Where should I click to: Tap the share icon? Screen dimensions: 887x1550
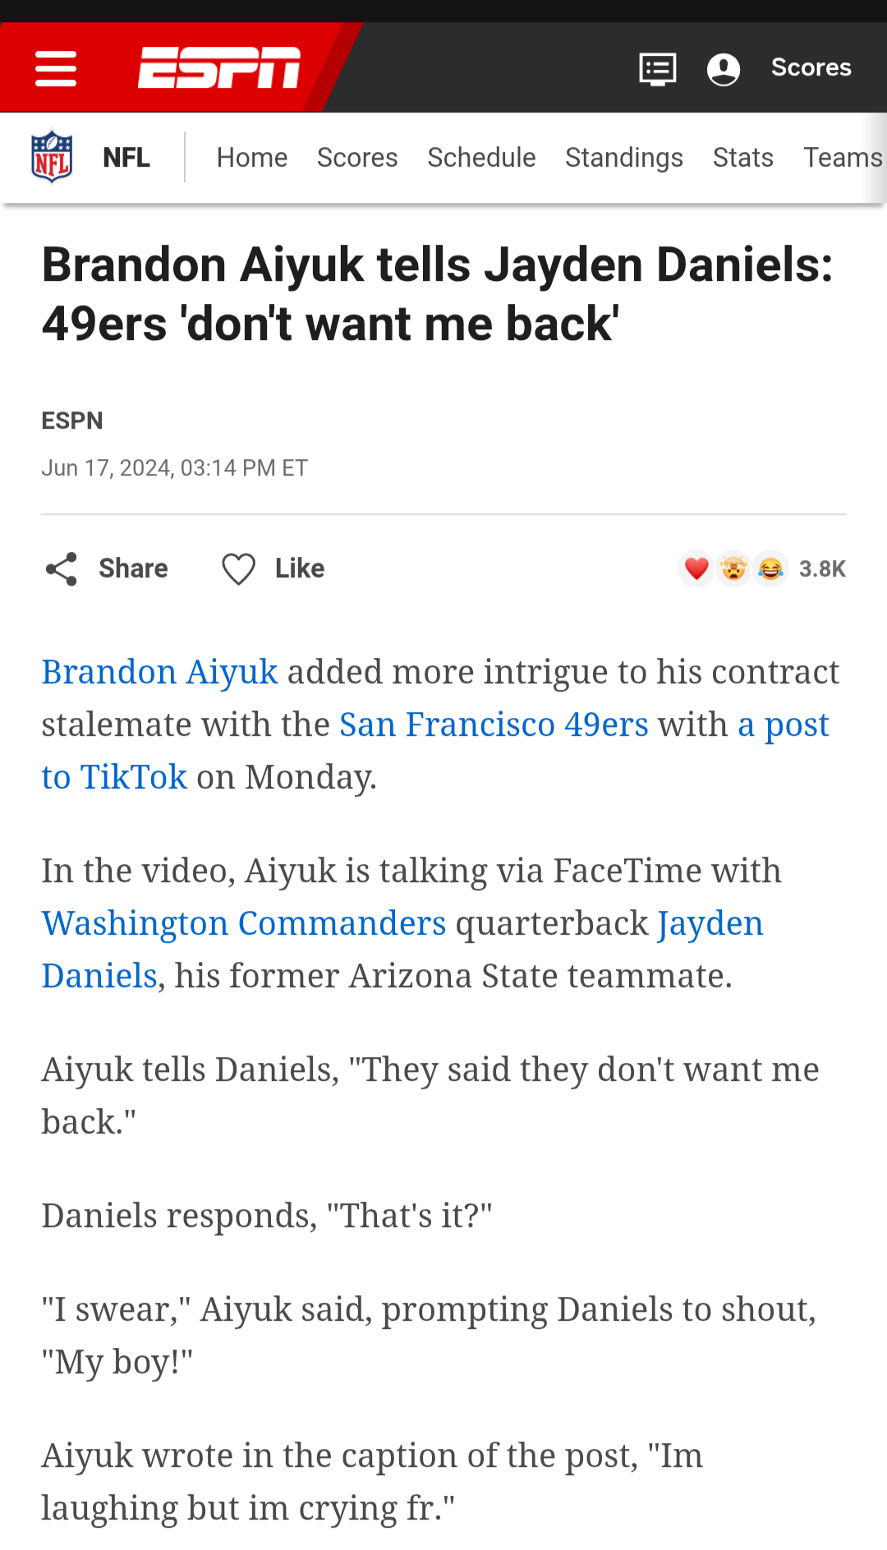[62, 568]
